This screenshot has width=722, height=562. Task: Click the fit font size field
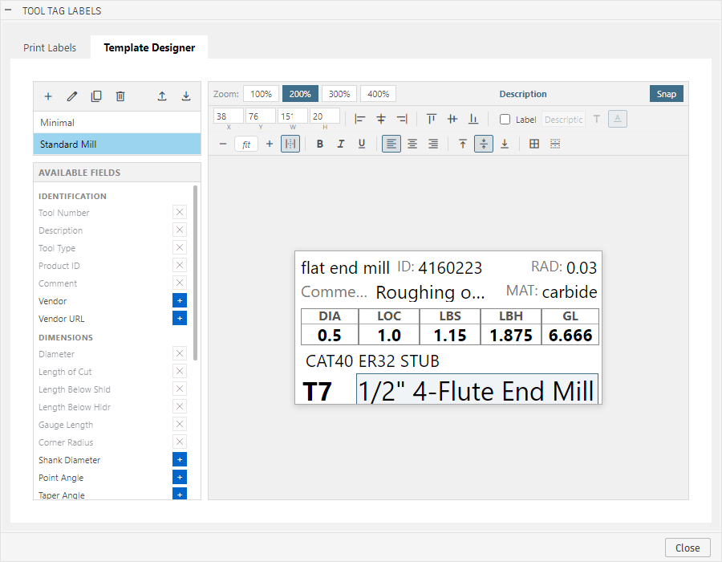tap(246, 145)
